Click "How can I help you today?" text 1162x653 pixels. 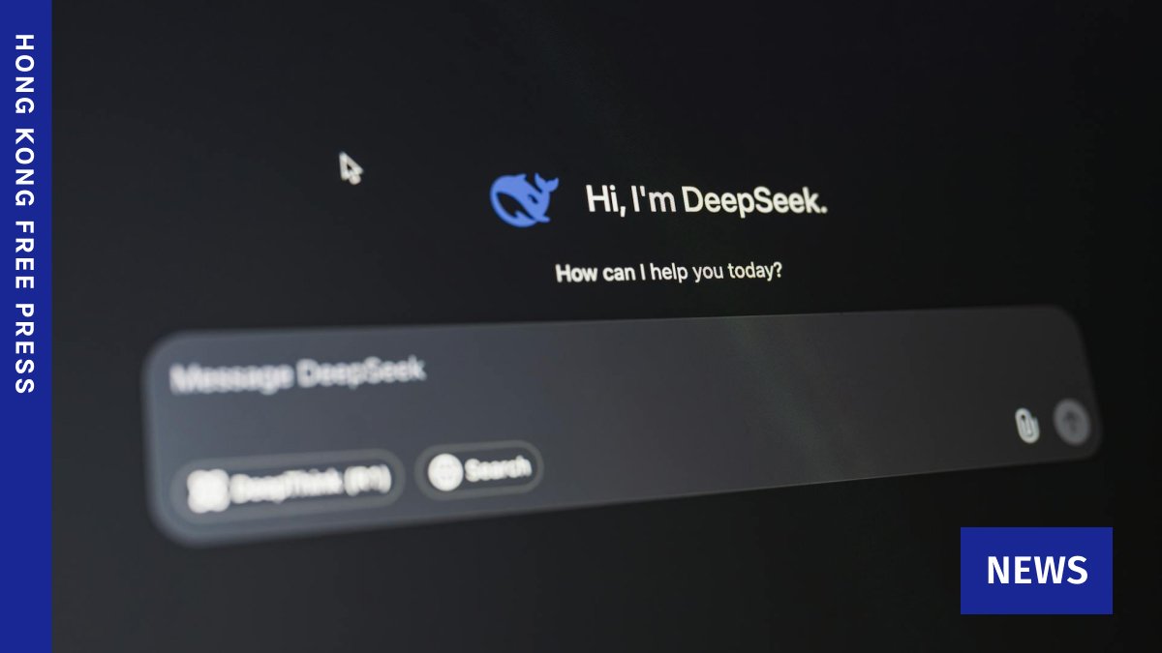click(x=669, y=272)
